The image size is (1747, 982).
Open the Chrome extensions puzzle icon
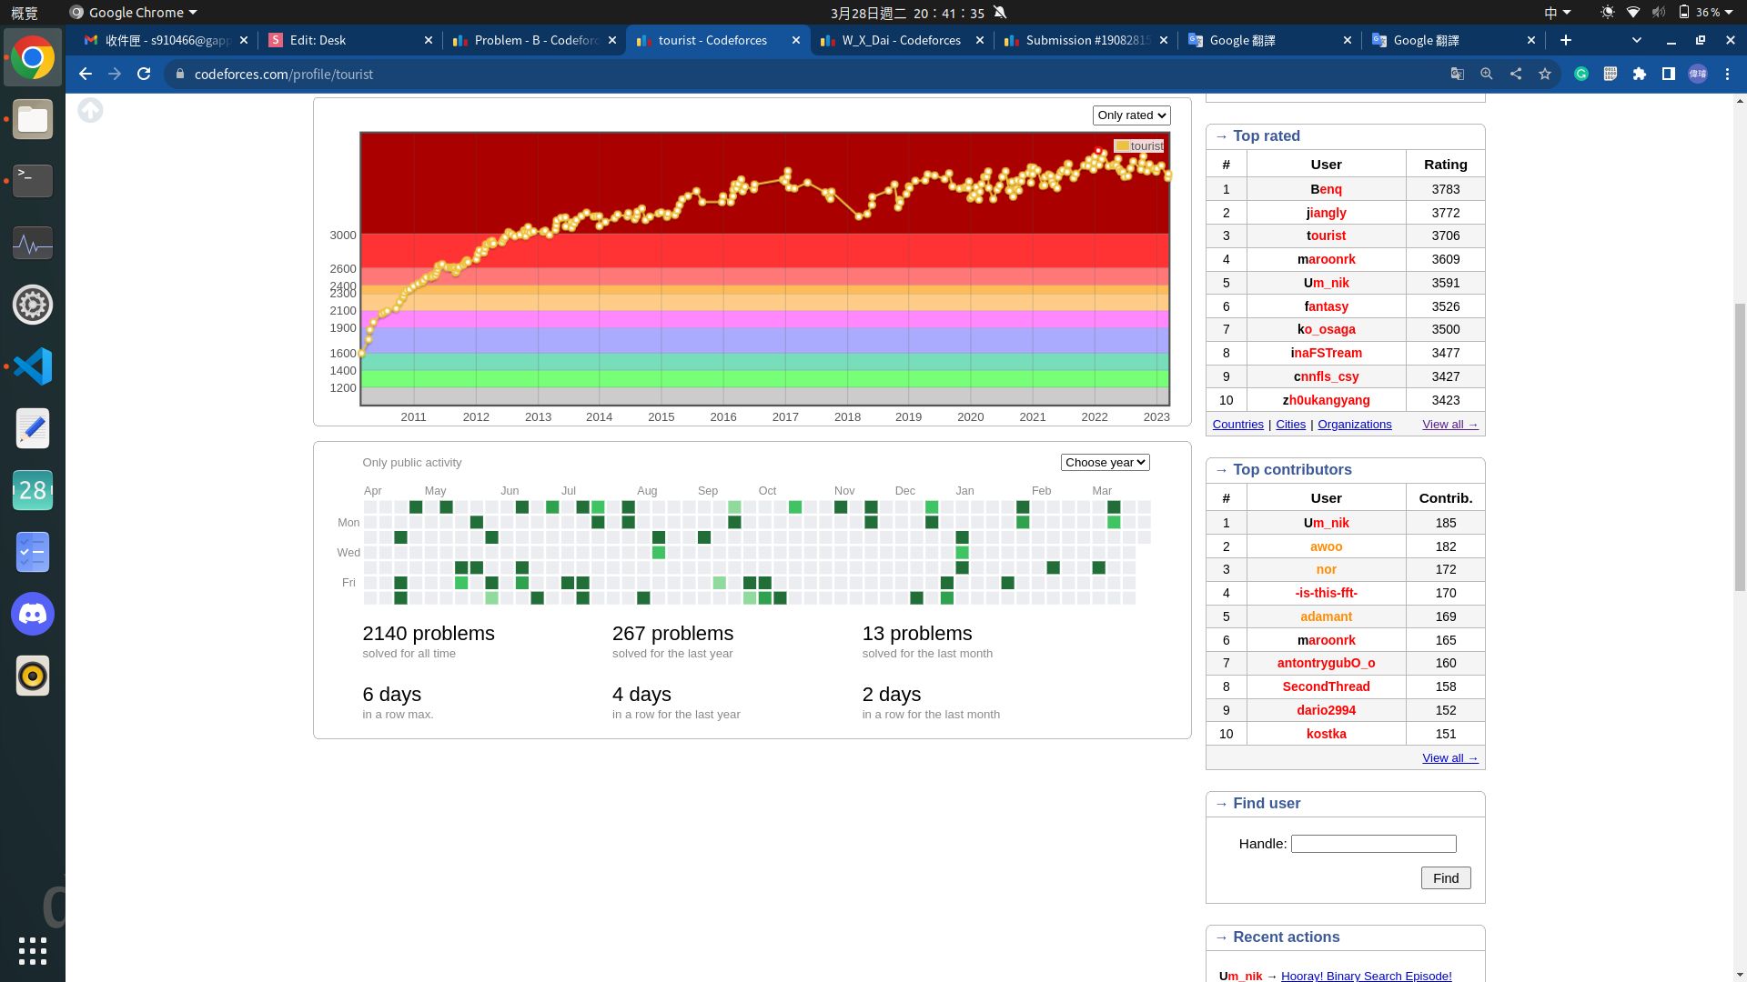[x=1640, y=75]
